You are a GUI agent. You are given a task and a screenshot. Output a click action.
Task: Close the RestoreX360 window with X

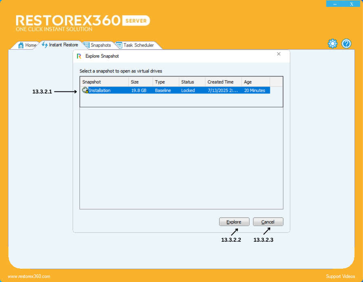pyautogui.click(x=352, y=4)
